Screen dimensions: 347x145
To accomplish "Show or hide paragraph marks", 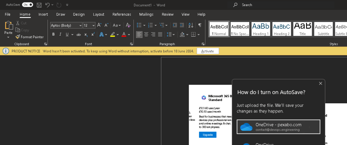I will point(200,25).
